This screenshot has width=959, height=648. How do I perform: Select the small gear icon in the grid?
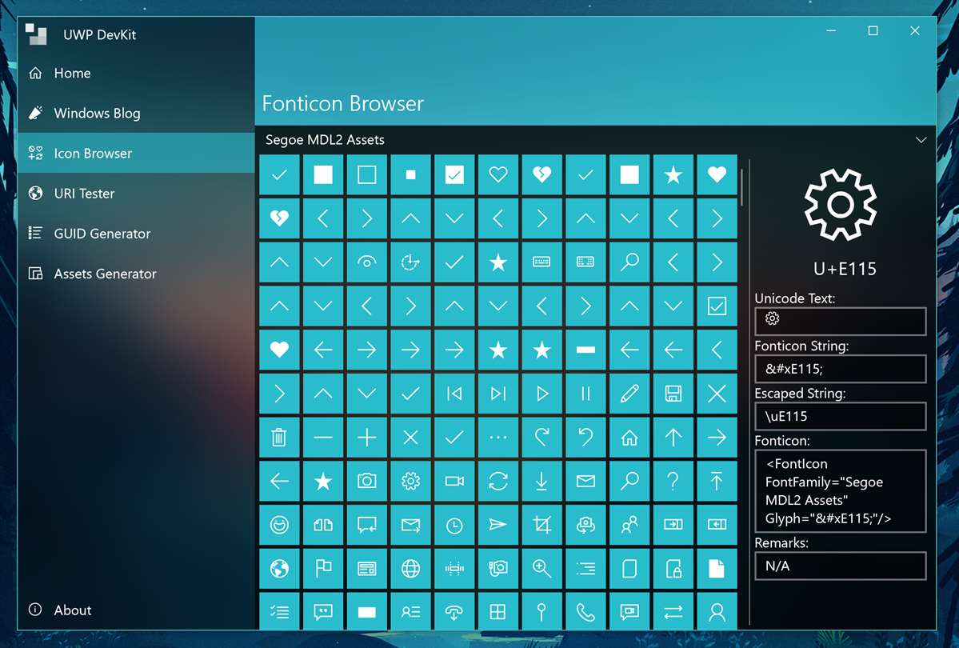tap(410, 481)
